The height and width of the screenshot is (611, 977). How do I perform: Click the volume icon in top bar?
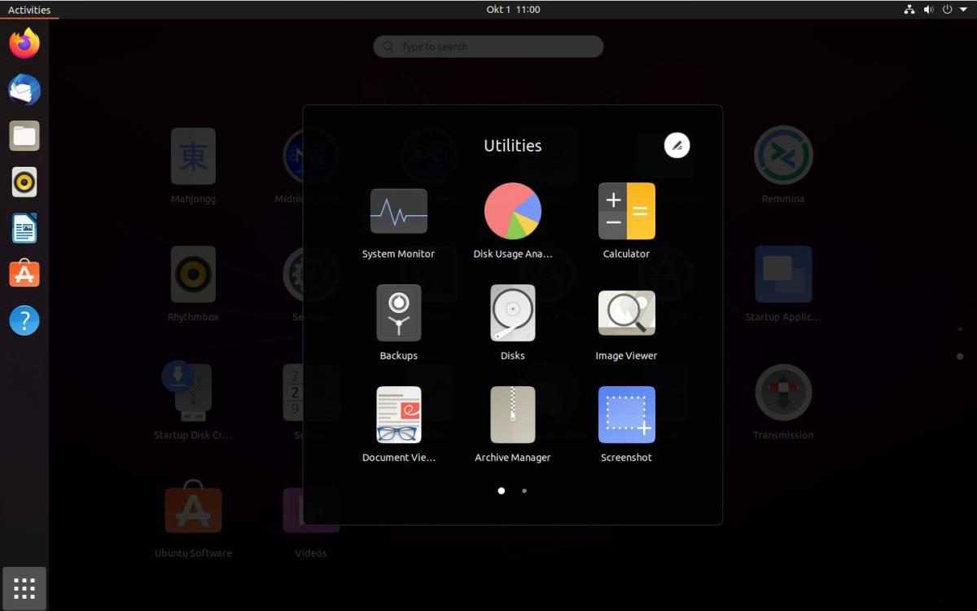pos(928,10)
